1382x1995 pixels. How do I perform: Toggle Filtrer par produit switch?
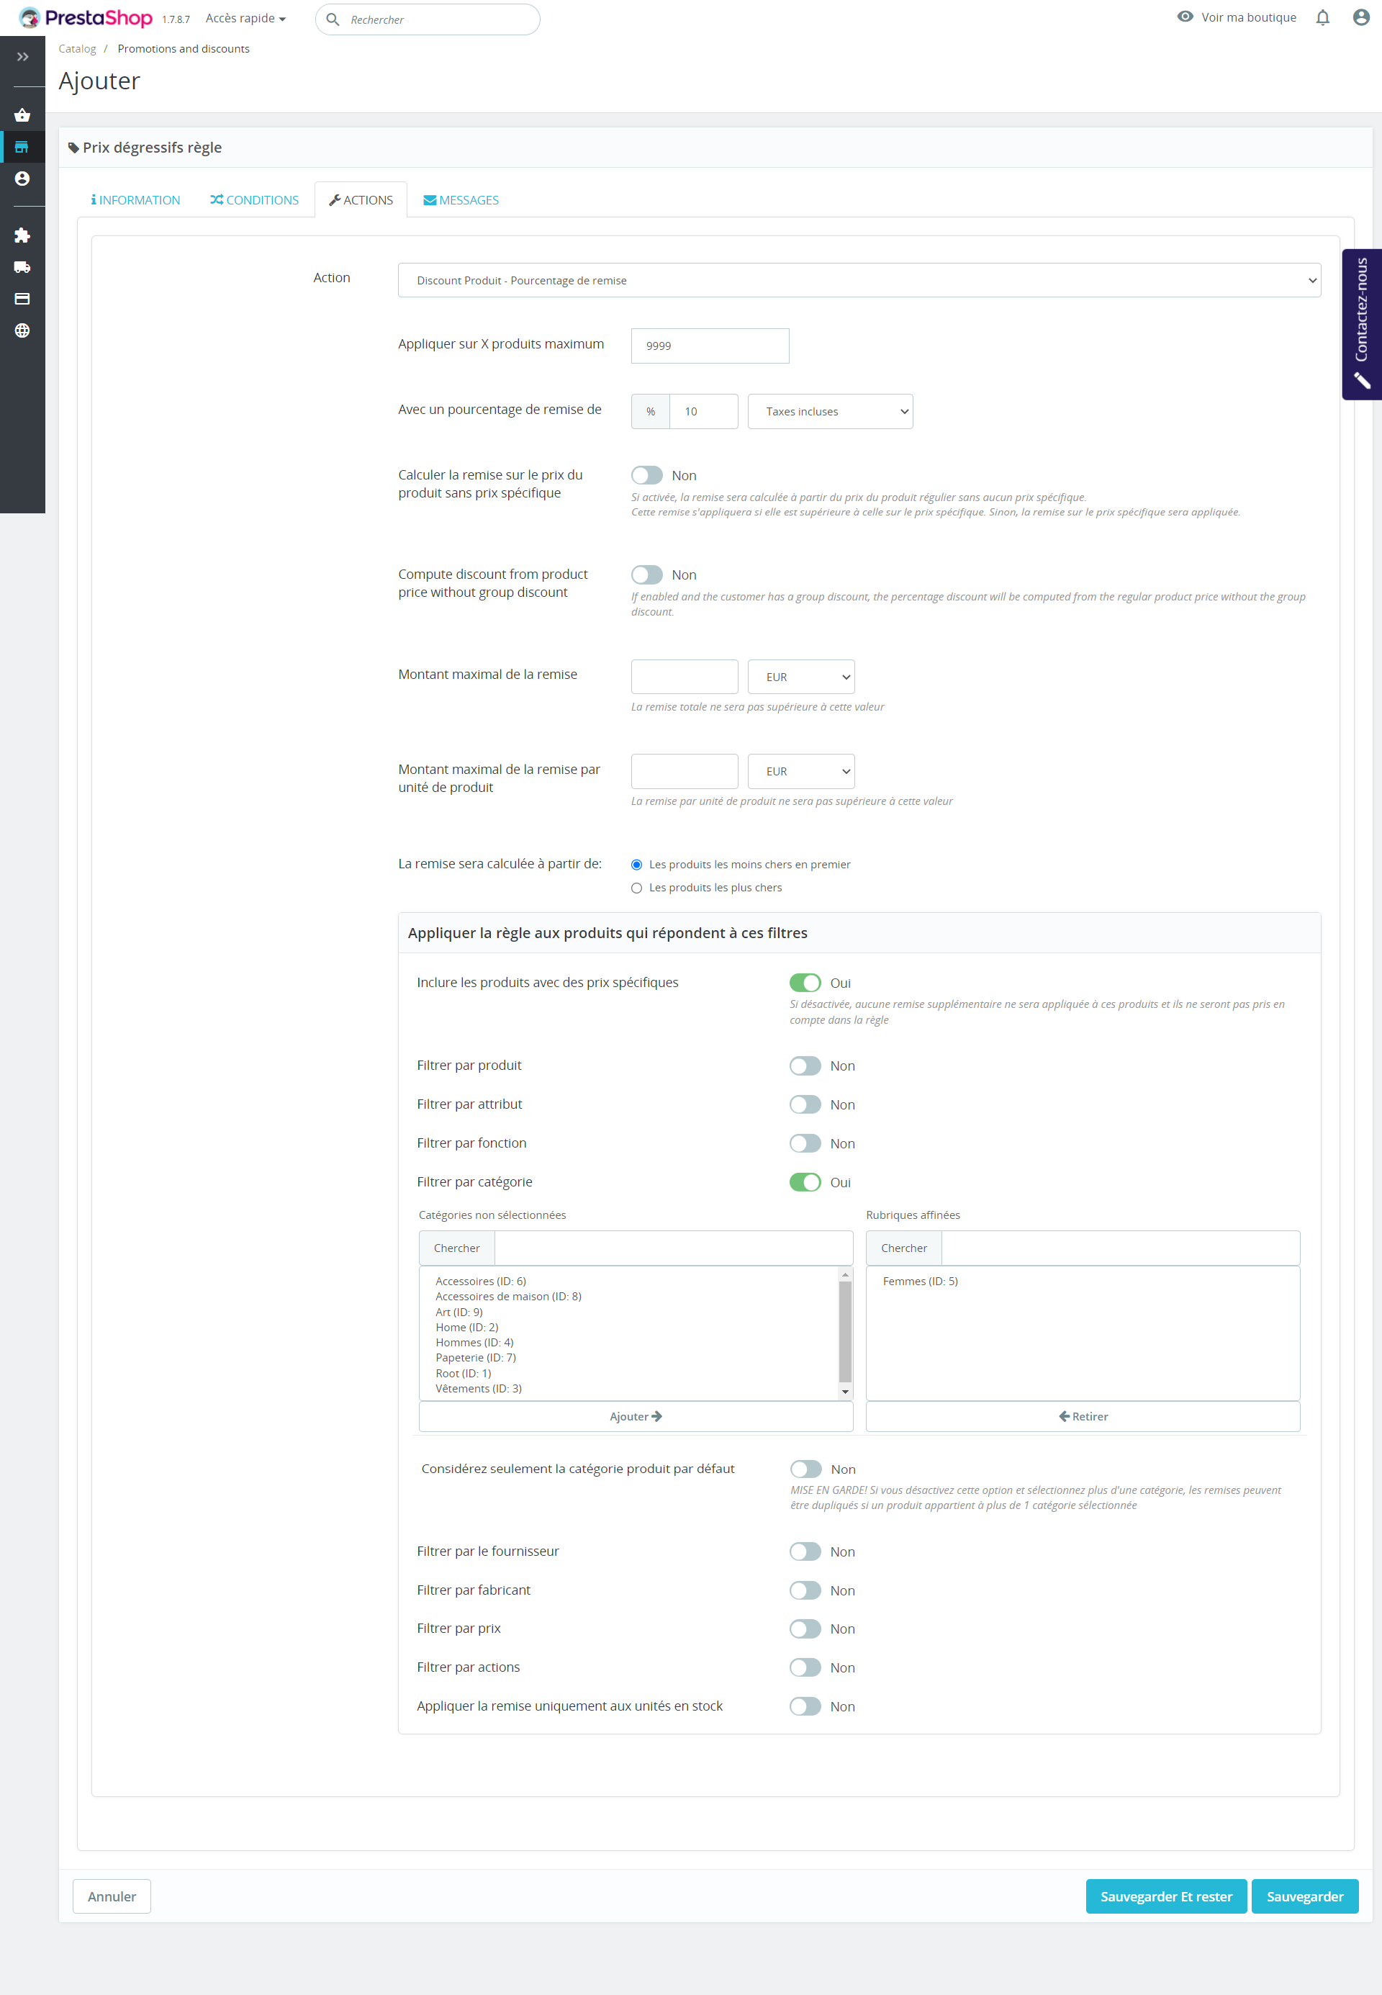click(x=805, y=1066)
